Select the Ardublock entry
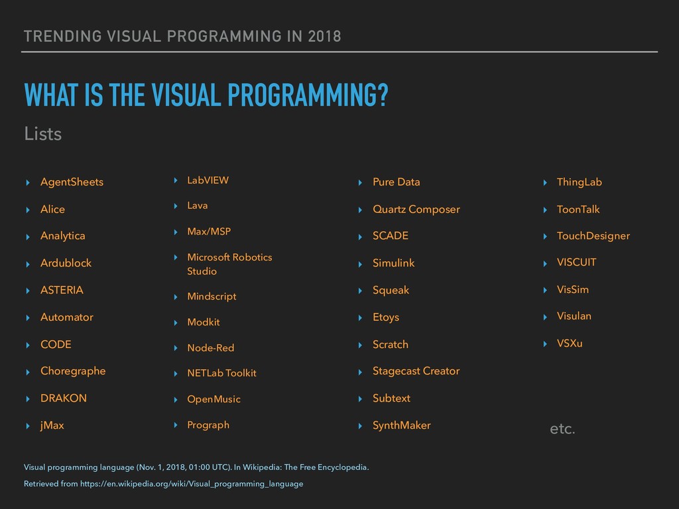This screenshot has height=509, width=679. tap(66, 262)
